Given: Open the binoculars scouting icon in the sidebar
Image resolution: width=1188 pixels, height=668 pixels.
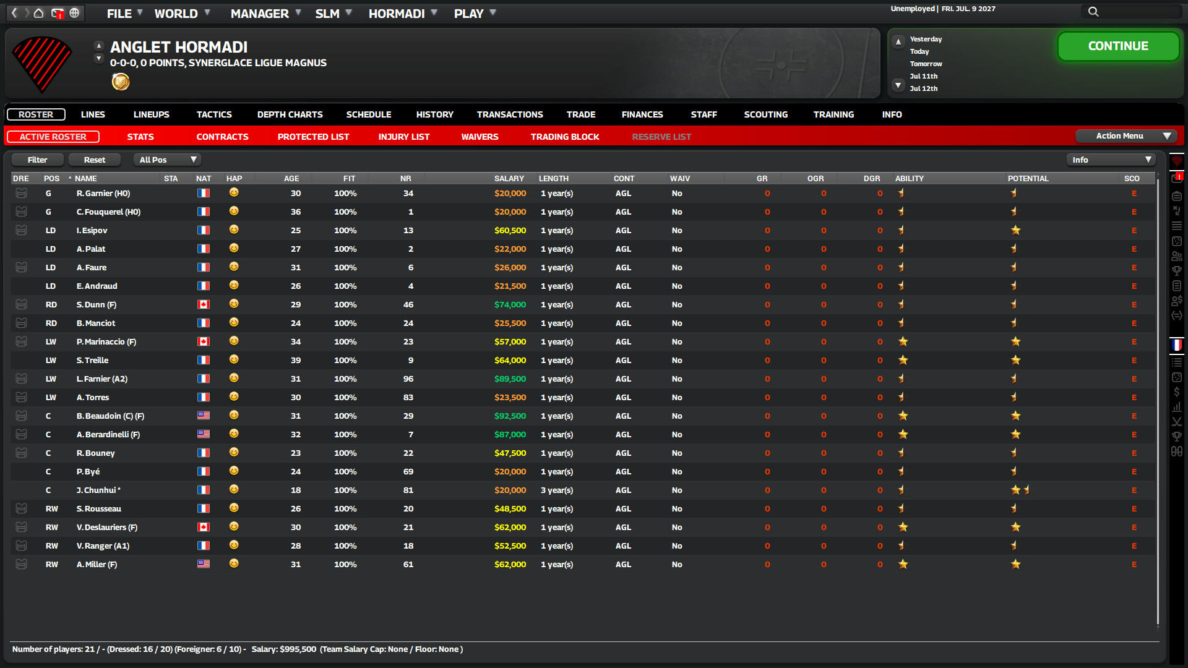Looking at the screenshot, I should pyautogui.click(x=1177, y=452).
